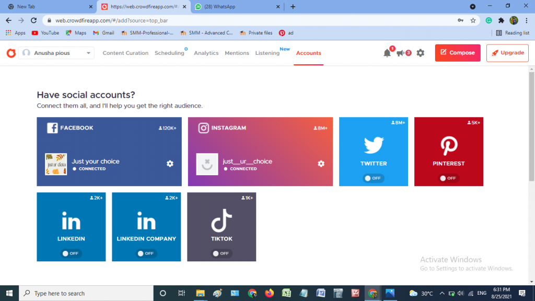The height and width of the screenshot is (301, 535).
Task: Expand the Anusha pious account dropdown
Action: click(56, 53)
